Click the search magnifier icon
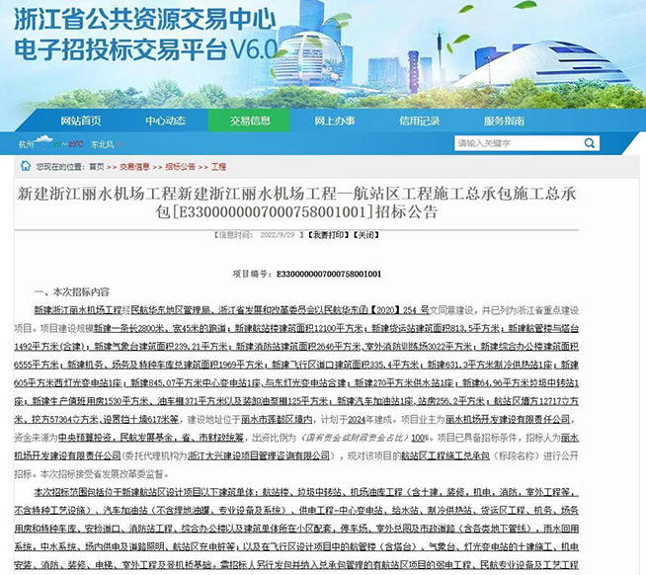The image size is (646, 575). click(589, 143)
